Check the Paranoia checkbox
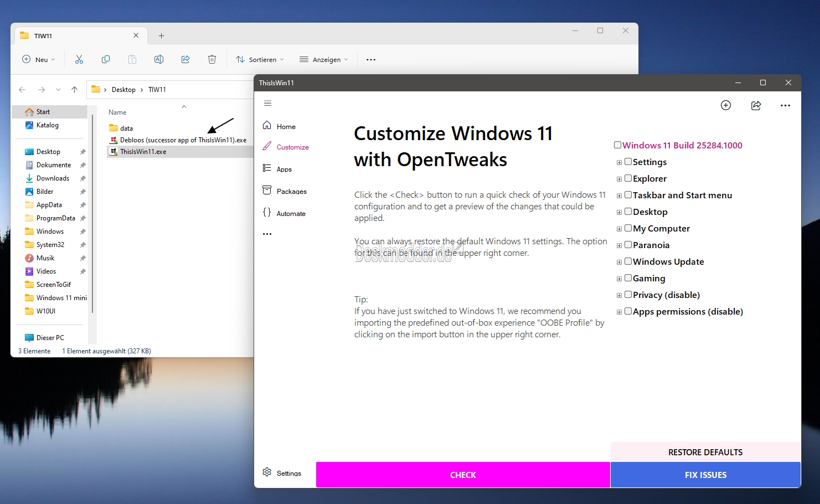The image size is (820, 504). pos(628,245)
